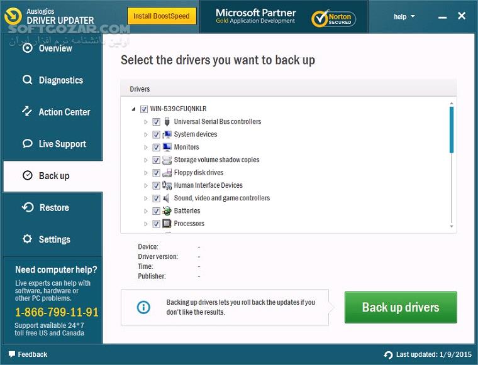The height and width of the screenshot is (365, 478).
Task: Open the Diagnostics section
Action: click(53, 80)
